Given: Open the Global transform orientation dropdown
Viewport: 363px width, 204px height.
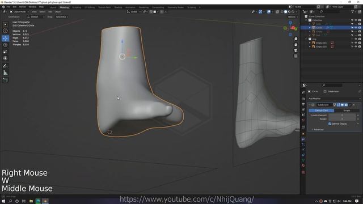Looking at the screenshot, I should coord(134,11).
